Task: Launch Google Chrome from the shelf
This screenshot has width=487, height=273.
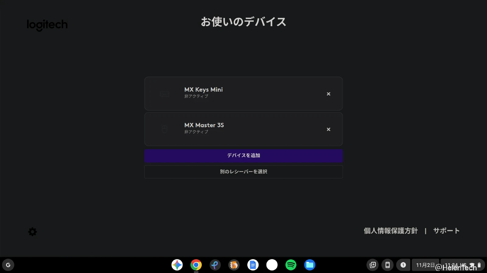Action: click(196, 265)
